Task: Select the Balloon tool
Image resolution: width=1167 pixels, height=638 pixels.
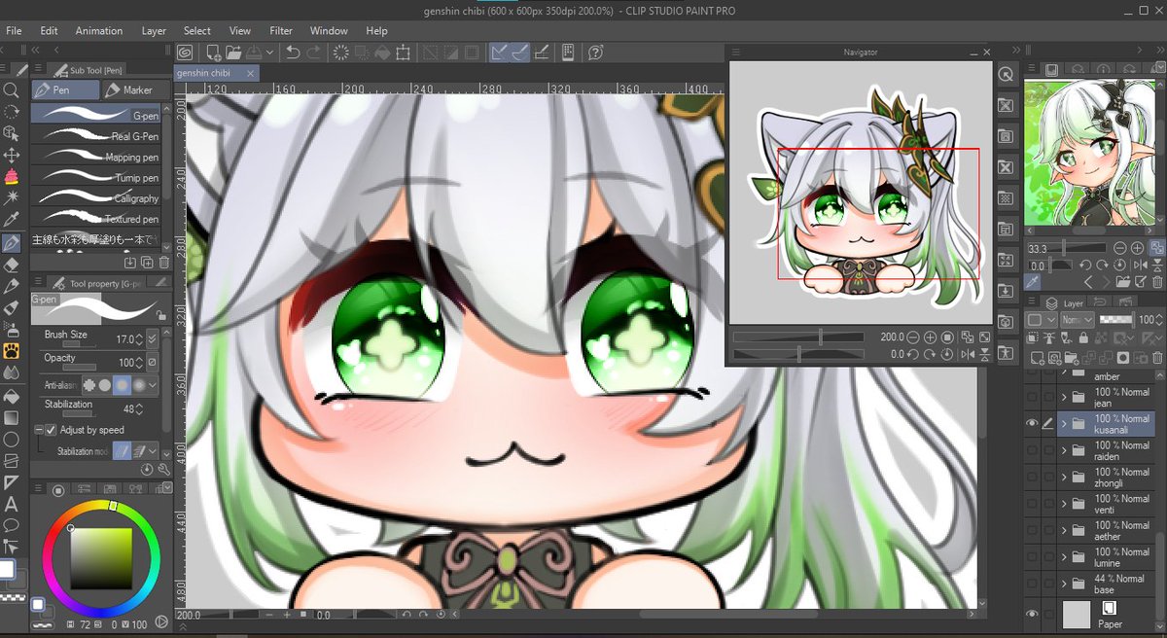Action: click(x=11, y=526)
